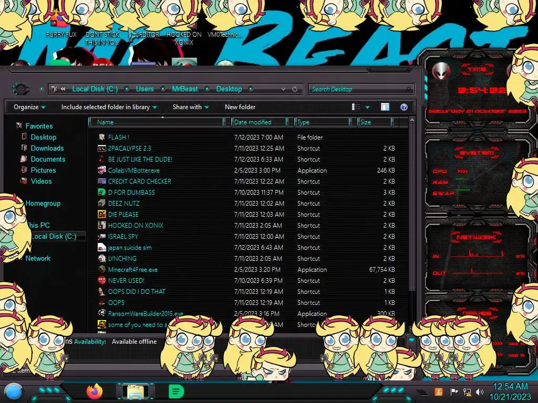Viewport: 538px width, 403px height.
Task: Select MrBeast in the address breadcrumb
Action: (185, 89)
